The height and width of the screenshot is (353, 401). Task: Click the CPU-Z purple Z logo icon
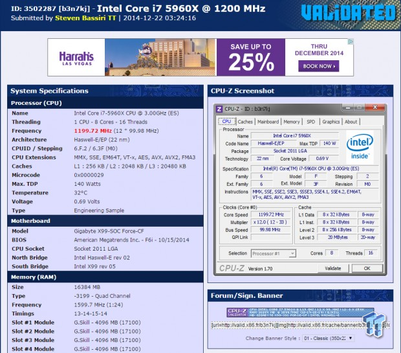[x=219, y=109]
